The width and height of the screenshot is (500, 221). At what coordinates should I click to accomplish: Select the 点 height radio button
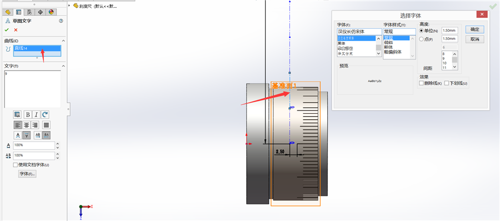point(422,39)
